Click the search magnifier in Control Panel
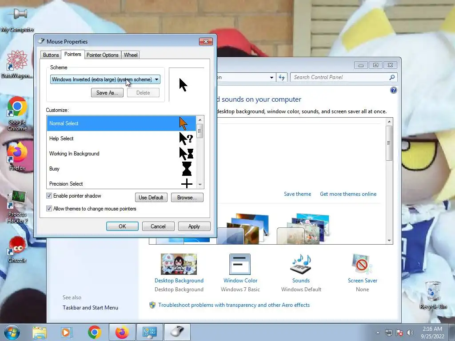This screenshot has width=455, height=341. (x=392, y=77)
